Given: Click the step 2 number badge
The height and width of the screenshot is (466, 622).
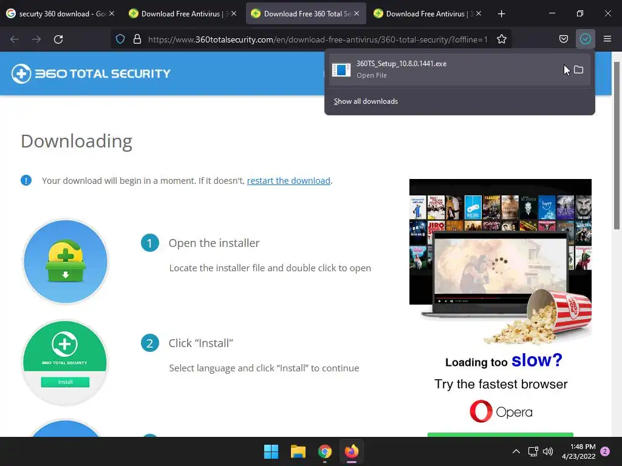Looking at the screenshot, I should pos(150,343).
